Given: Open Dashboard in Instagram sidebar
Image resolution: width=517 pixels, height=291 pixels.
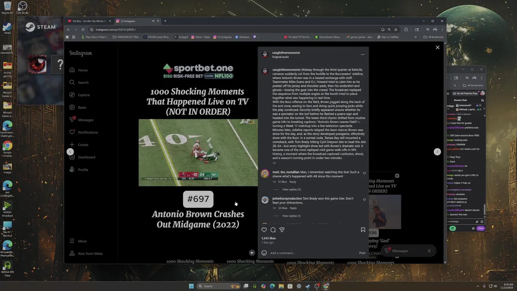Looking at the screenshot, I should (82, 157).
